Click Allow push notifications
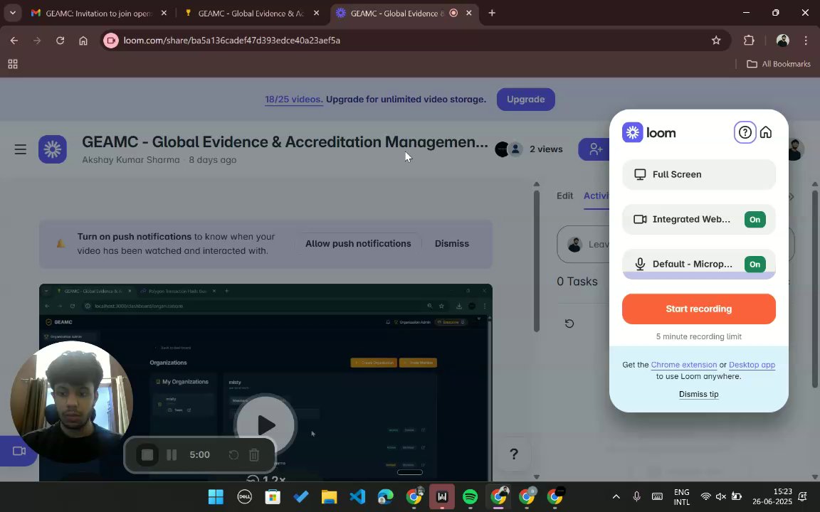 click(358, 243)
